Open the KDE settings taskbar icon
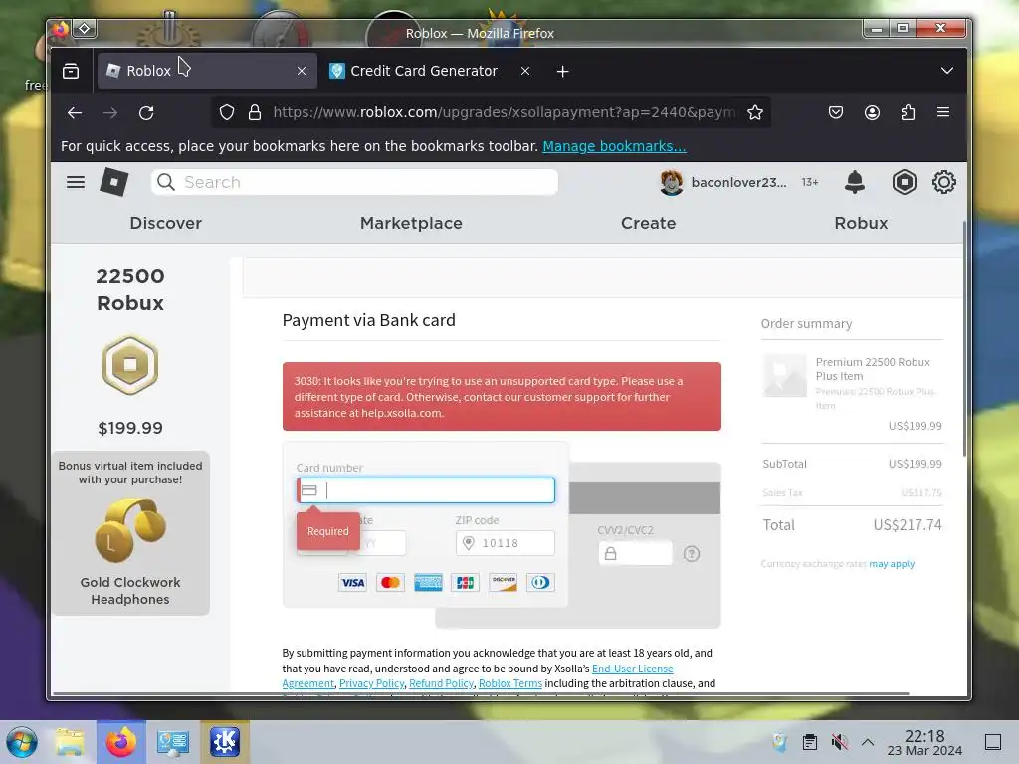Image resolution: width=1019 pixels, height=764 pixels. [x=224, y=742]
